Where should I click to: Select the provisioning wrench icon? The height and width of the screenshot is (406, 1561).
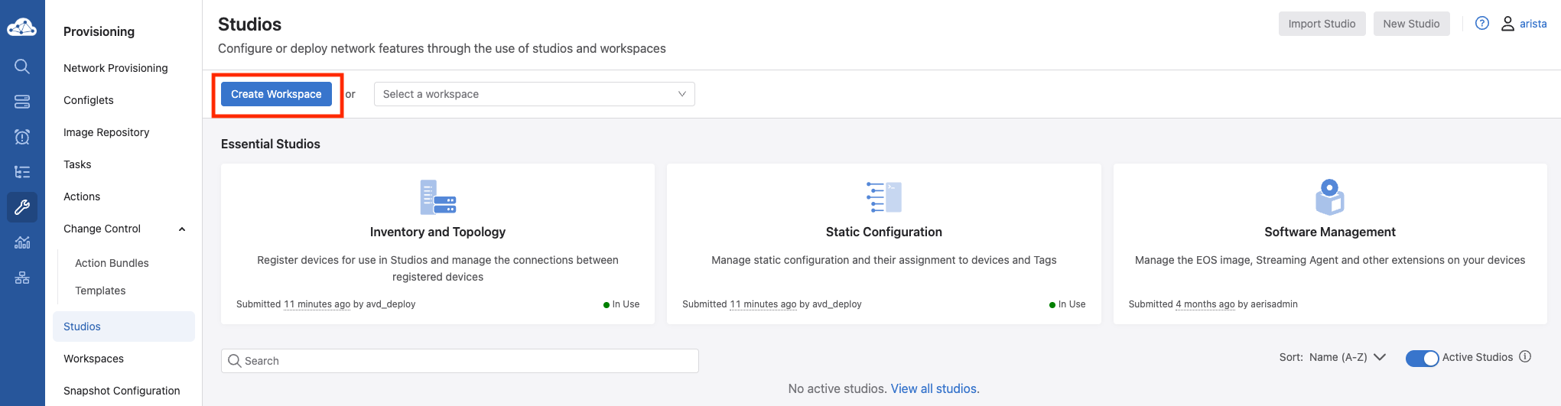[x=22, y=207]
